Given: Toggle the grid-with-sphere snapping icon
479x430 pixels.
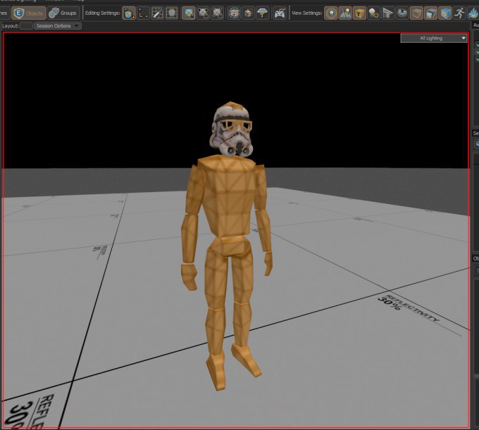Looking at the screenshot, I should coord(172,13).
